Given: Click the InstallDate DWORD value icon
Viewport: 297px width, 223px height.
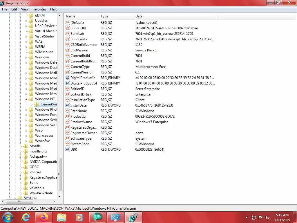Looking at the screenshot, I should pos(67,105).
